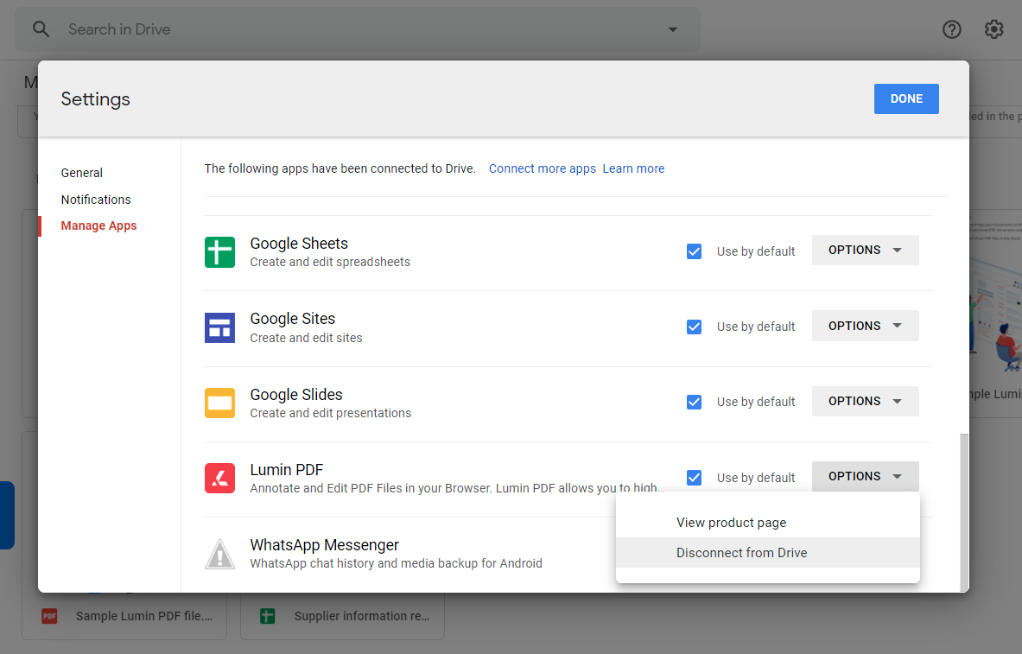The width and height of the screenshot is (1022, 654).
Task: Toggle Use by default for Lumin PDF
Action: click(694, 477)
